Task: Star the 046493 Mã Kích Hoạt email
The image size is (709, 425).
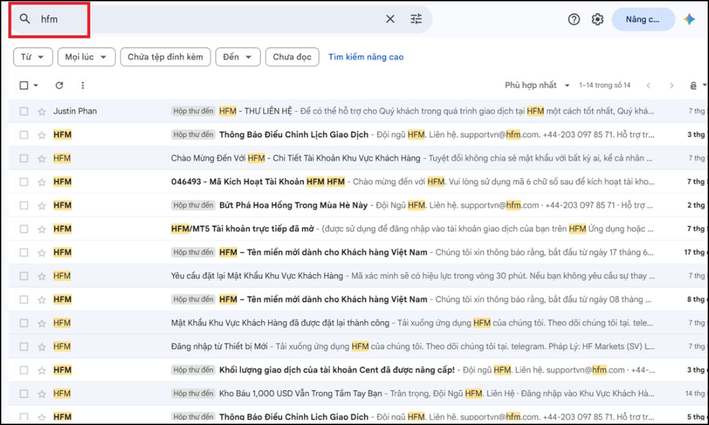Action: tap(42, 182)
